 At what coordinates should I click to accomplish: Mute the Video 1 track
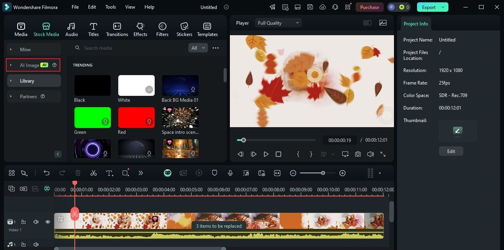tap(36, 222)
